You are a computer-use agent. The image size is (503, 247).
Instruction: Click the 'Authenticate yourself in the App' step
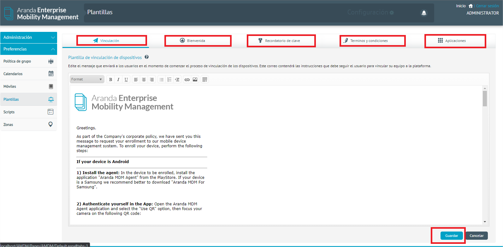click(x=140, y=209)
